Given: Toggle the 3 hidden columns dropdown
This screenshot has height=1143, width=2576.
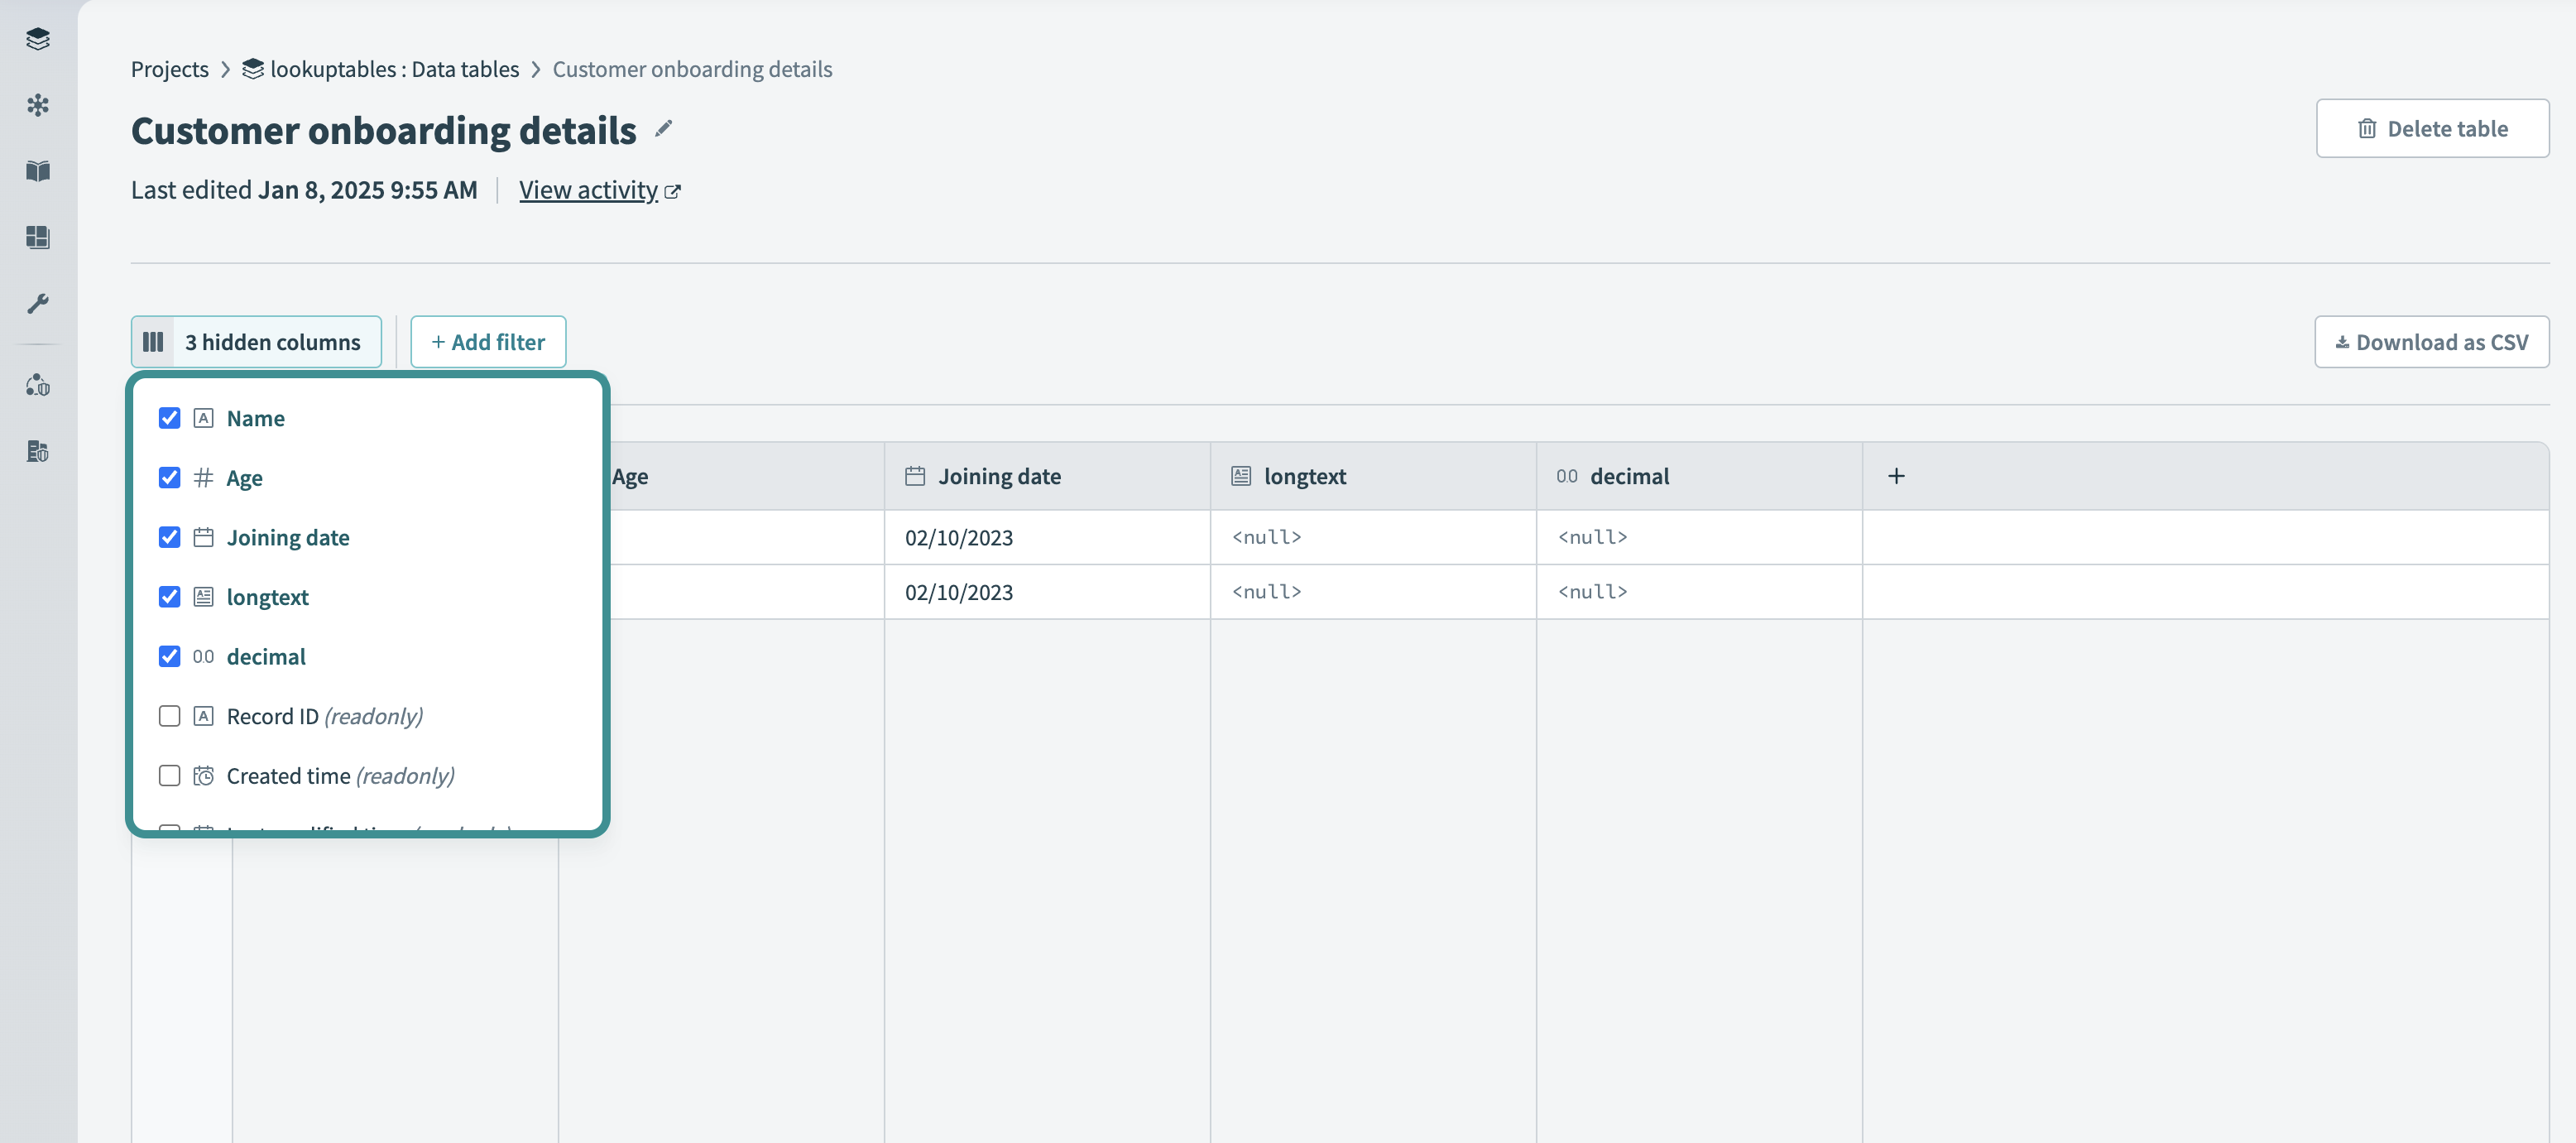Looking at the screenshot, I should coord(256,342).
